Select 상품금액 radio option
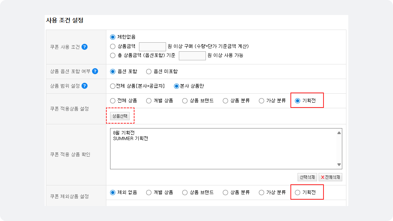Image resolution: width=393 pixels, height=221 pixels. pyautogui.click(x=113, y=46)
